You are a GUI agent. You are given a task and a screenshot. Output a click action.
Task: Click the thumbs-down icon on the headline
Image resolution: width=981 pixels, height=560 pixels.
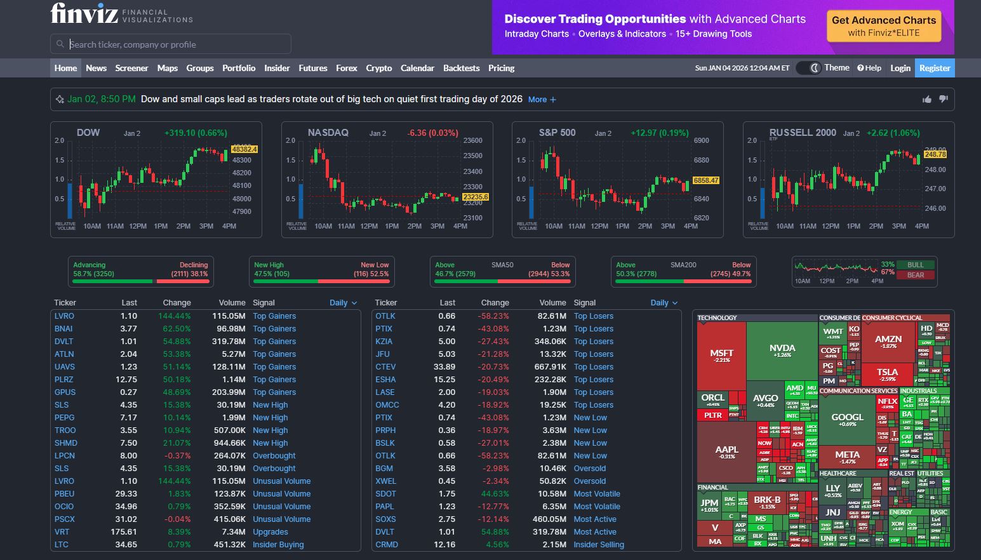(x=944, y=99)
